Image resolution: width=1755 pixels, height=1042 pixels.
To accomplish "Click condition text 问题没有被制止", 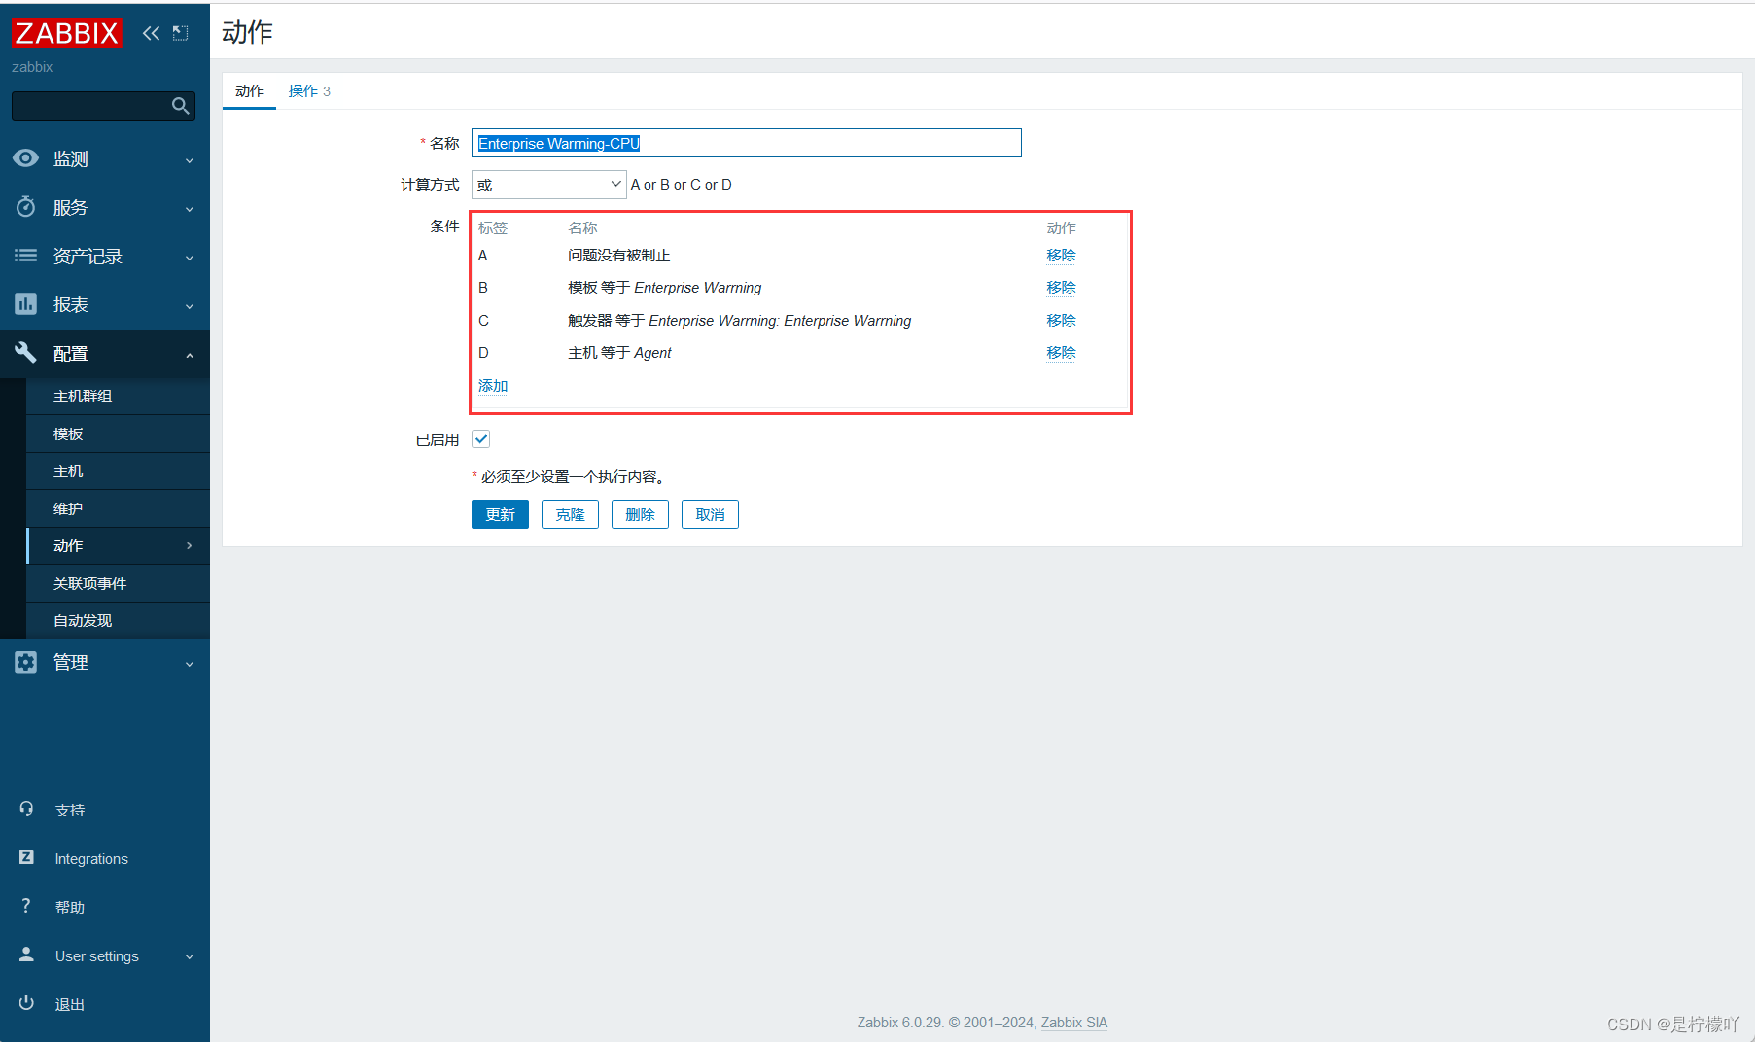I will 619,256.
